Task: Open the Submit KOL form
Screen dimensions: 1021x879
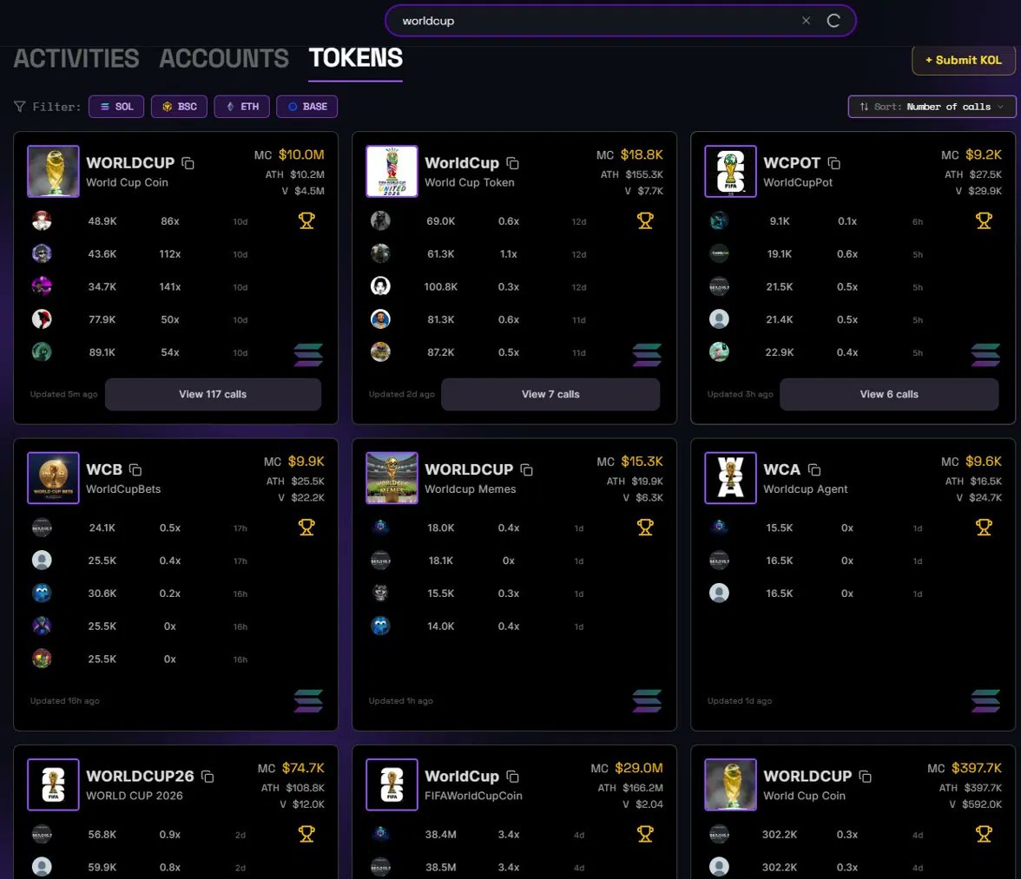Action: tap(963, 60)
